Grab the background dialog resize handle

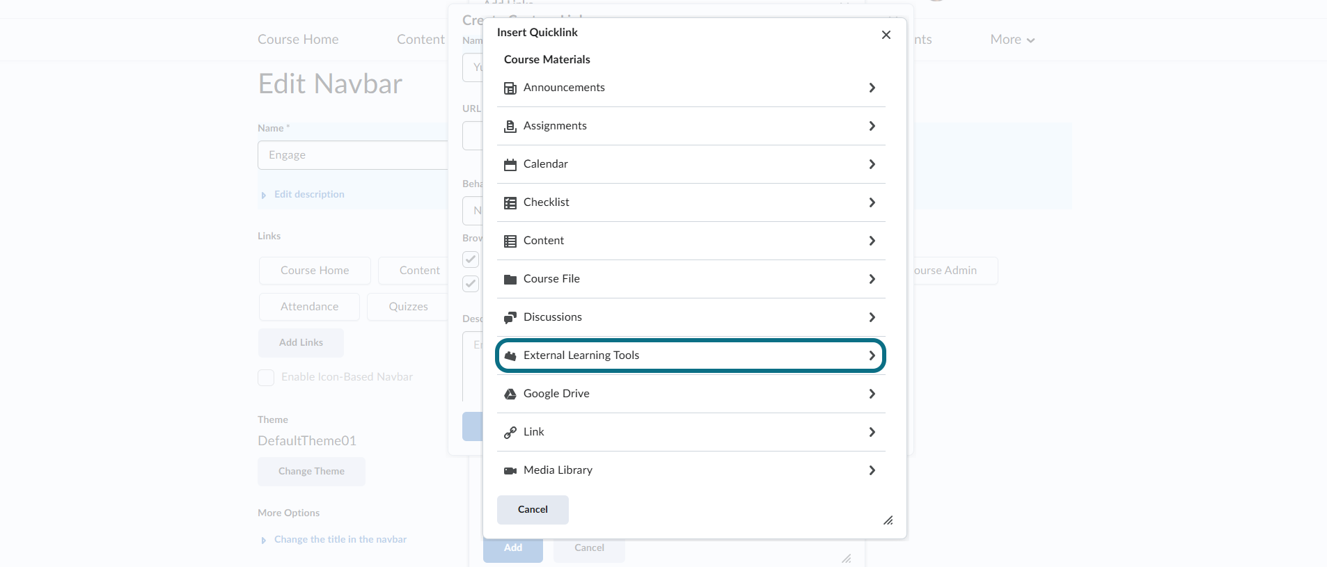(847, 558)
